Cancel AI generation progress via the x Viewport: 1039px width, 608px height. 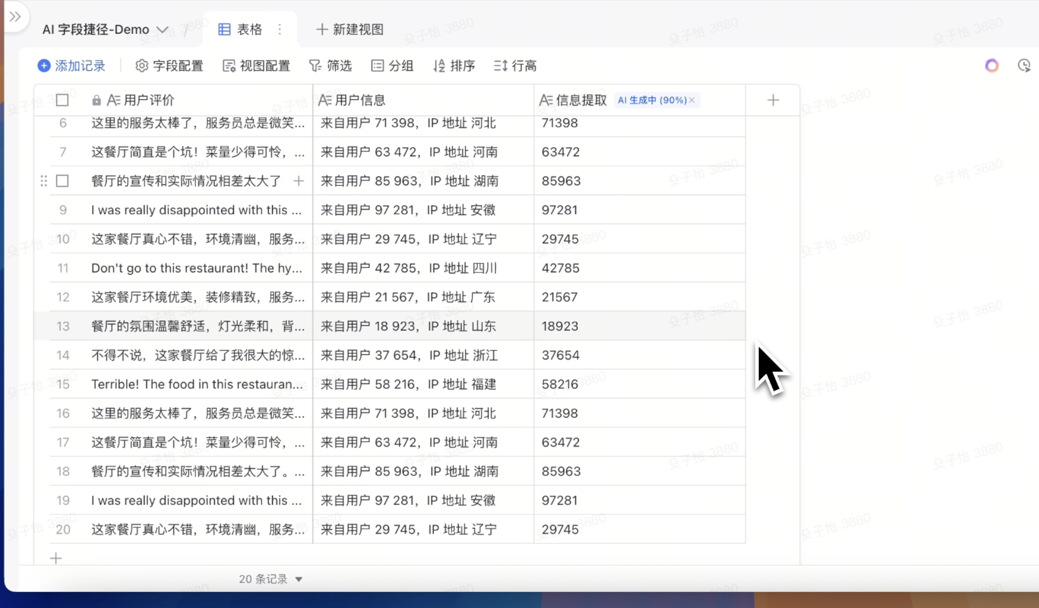tap(692, 100)
